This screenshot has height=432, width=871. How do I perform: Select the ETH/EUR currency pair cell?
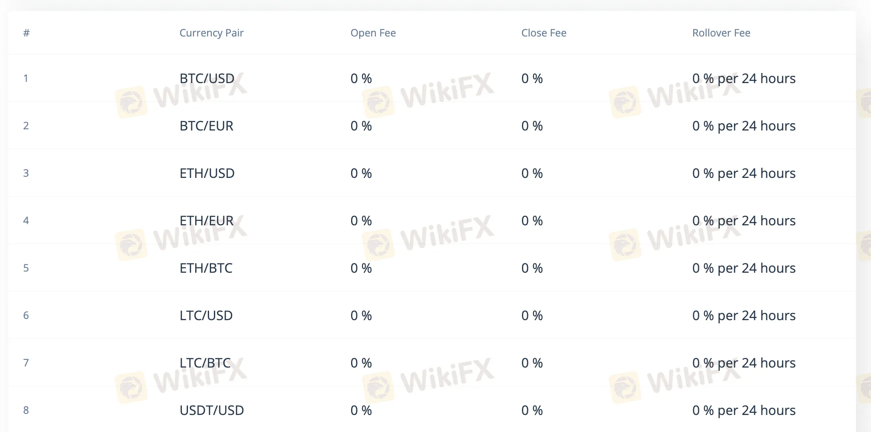click(207, 220)
